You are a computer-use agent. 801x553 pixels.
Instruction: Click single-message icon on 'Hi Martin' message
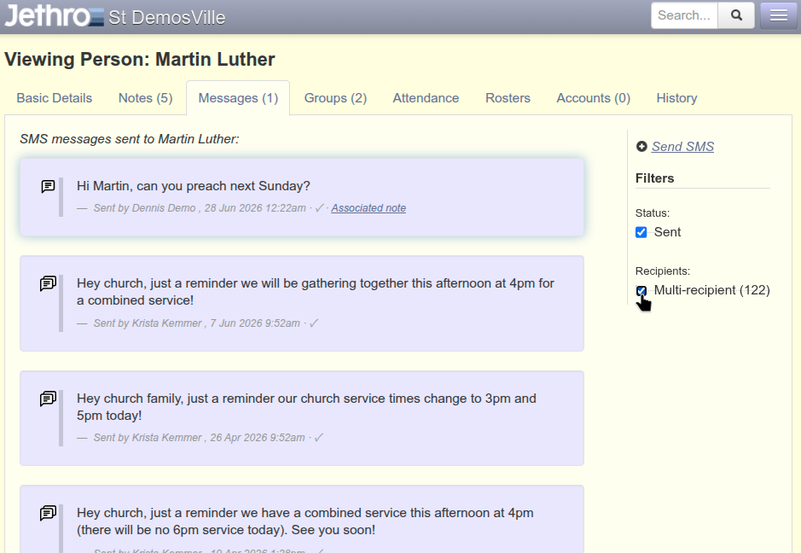coord(48,187)
